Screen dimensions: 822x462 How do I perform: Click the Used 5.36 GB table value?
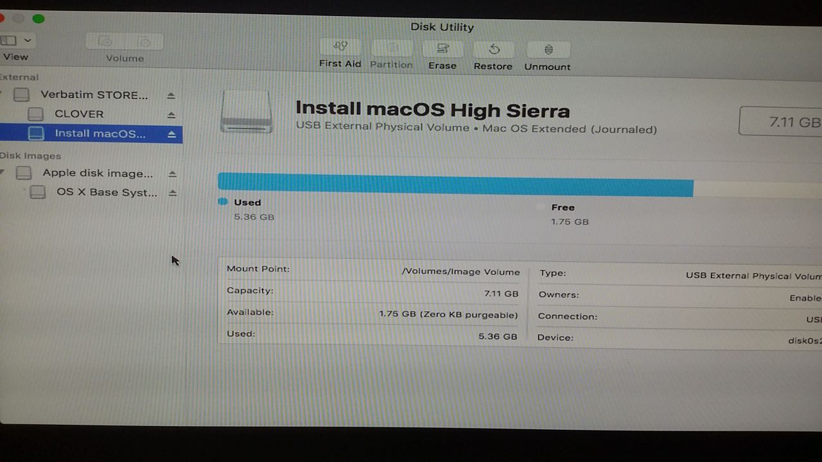(x=498, y=336)
